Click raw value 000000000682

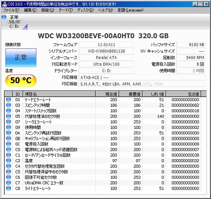(x=185, y=105)
